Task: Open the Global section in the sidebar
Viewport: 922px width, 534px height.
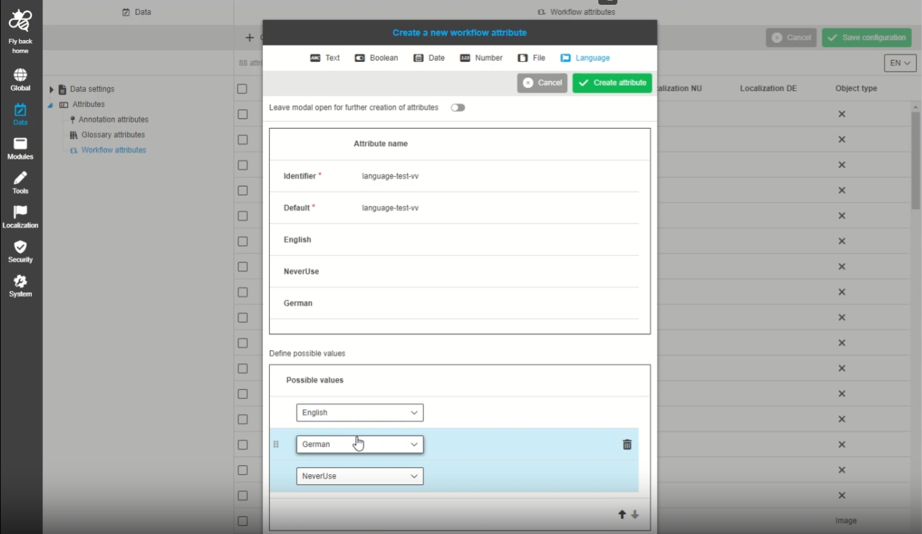Action: pos(20,80)
